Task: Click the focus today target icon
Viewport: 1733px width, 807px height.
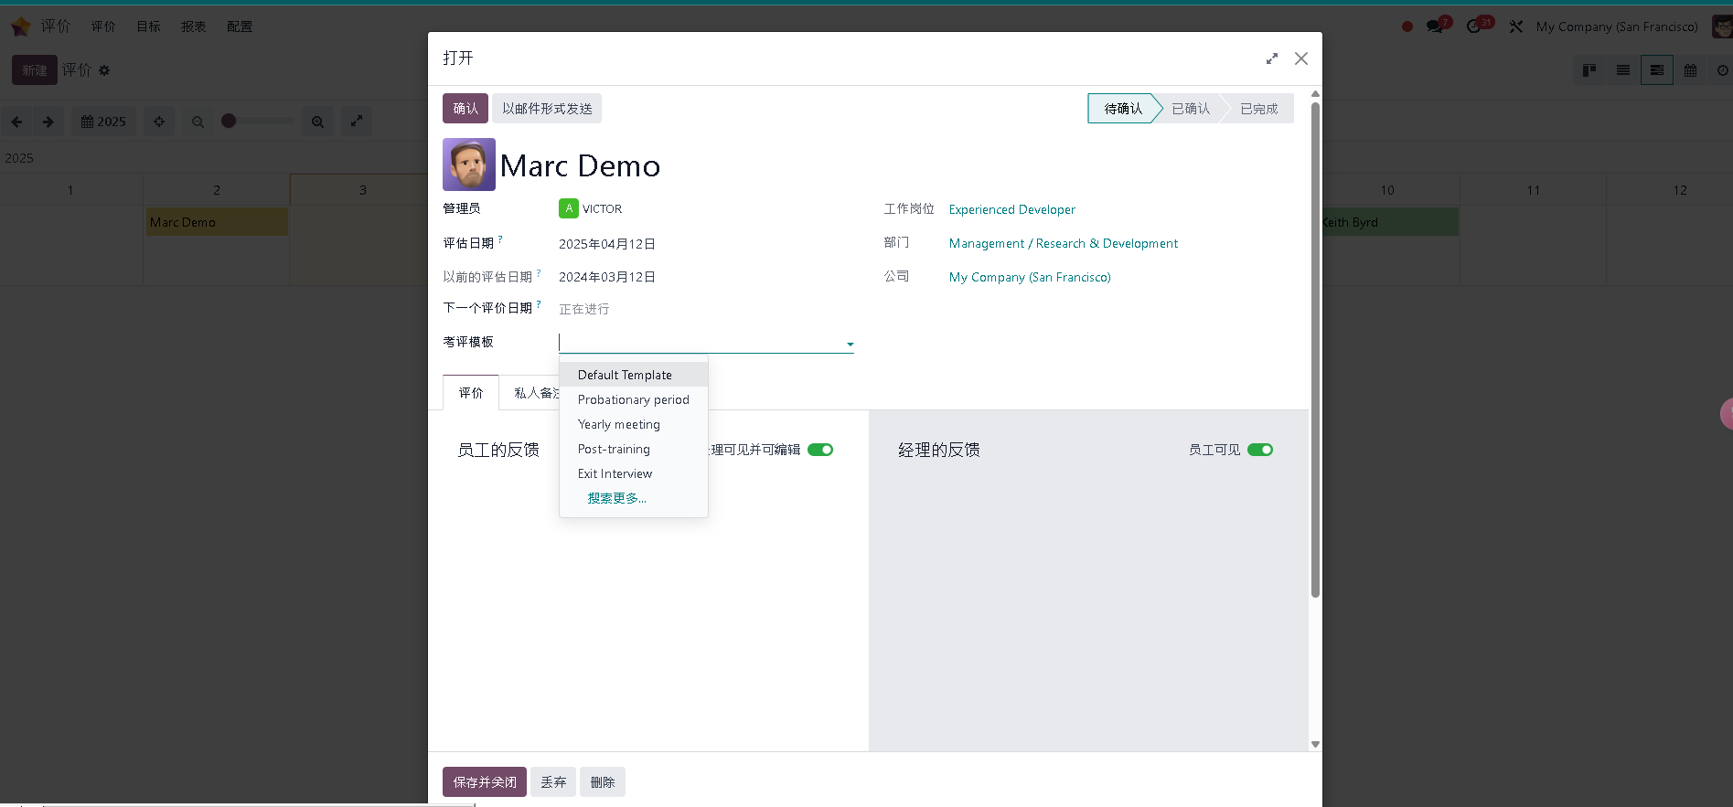Action: (159, 122)
